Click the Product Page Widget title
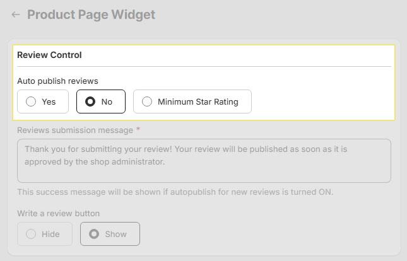 [91, 14]
